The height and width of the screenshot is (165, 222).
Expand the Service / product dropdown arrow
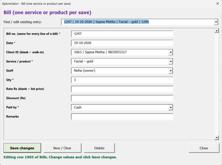(171, 62)
